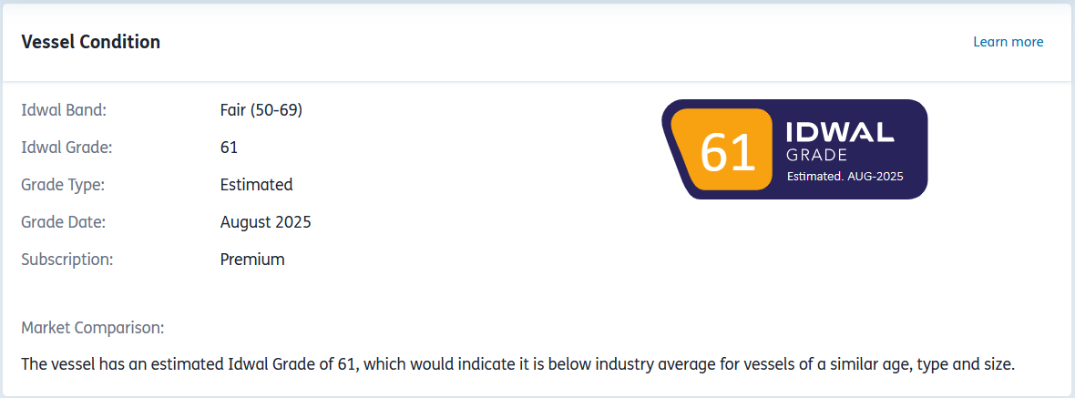
Task: Click the GRADE word in the badge
Action: [x=816, y=156]
